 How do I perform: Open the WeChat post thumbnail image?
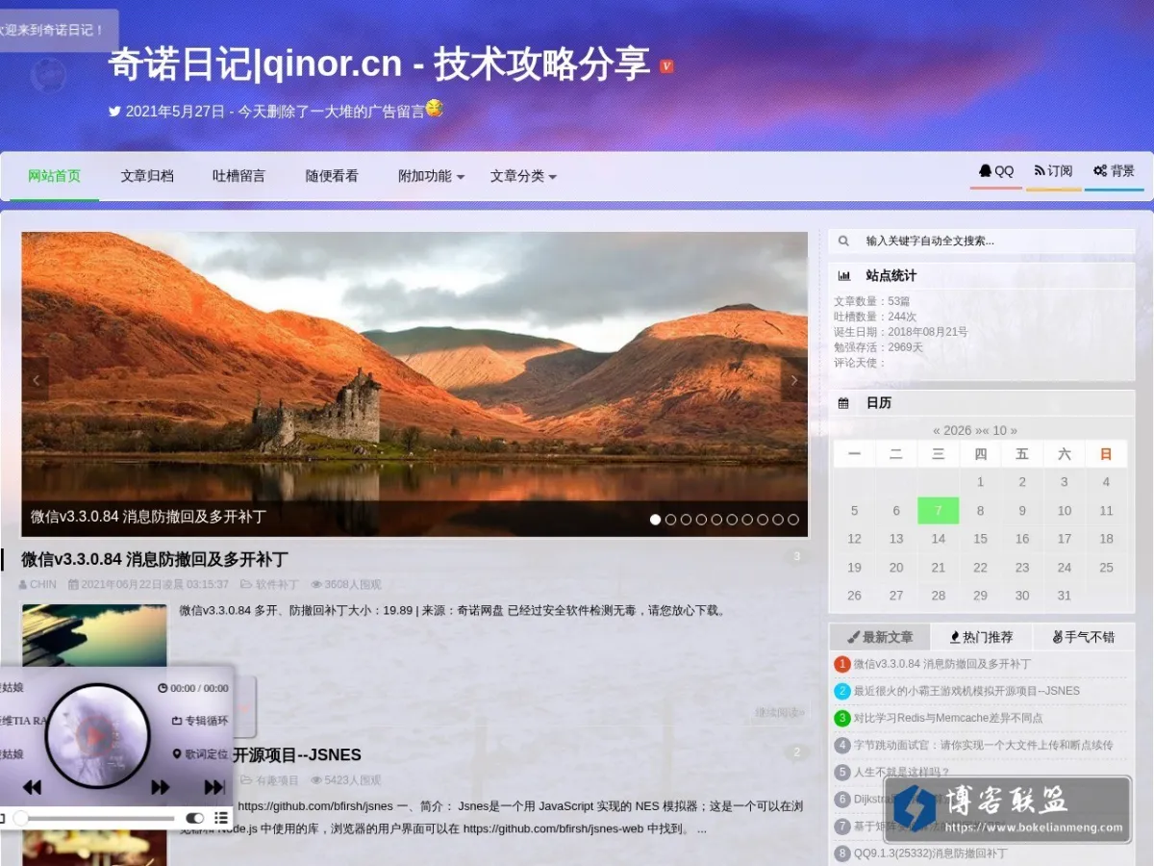pos(94,636)
